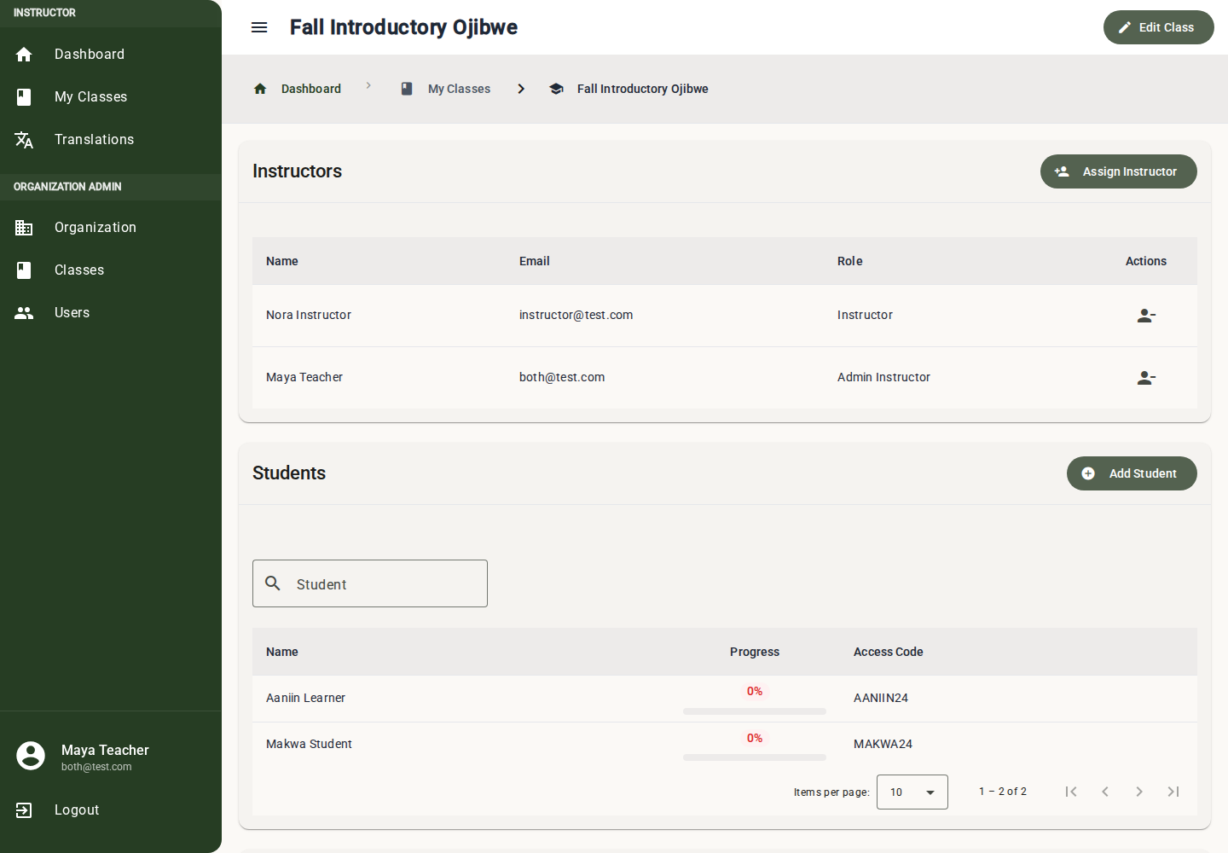Click the Progress column header
The width and height of the screenshot is (1228, 853).
(755, 652)
